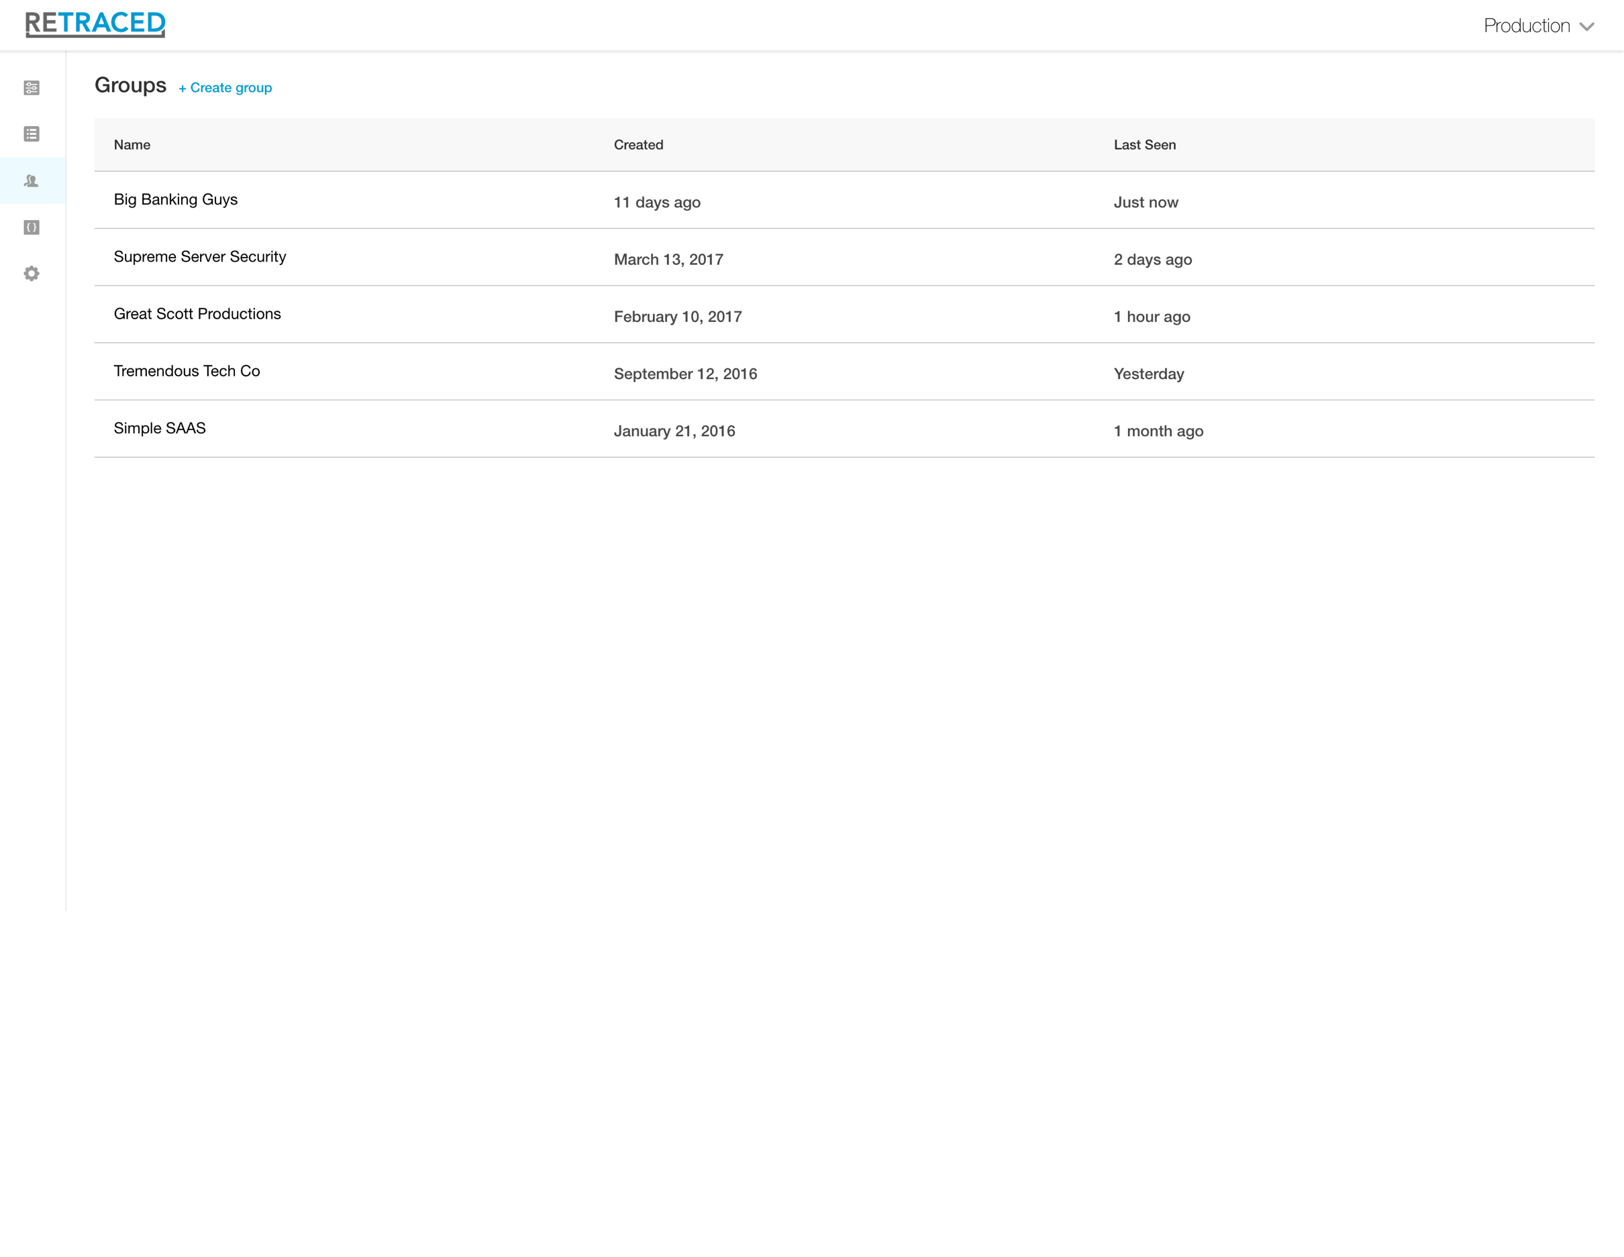Click the Production dropdown chevron arrow
The height and width of the screenshot is (1257, 1624).
pyautogui.click(x=1587, y=27)
